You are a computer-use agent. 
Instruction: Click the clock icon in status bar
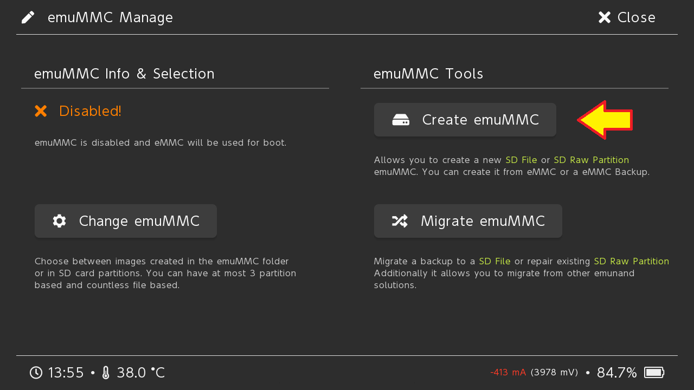click(36, 373)
